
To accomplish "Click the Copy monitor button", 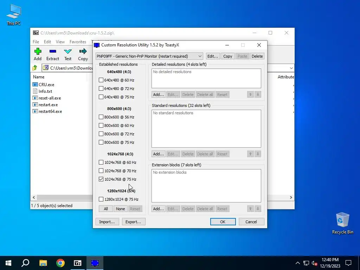I will pos(227,56).
